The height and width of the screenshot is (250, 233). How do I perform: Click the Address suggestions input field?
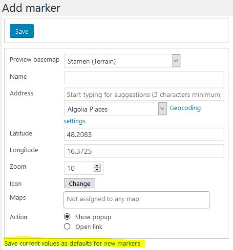pyautogui.click(x=144, y=94)
